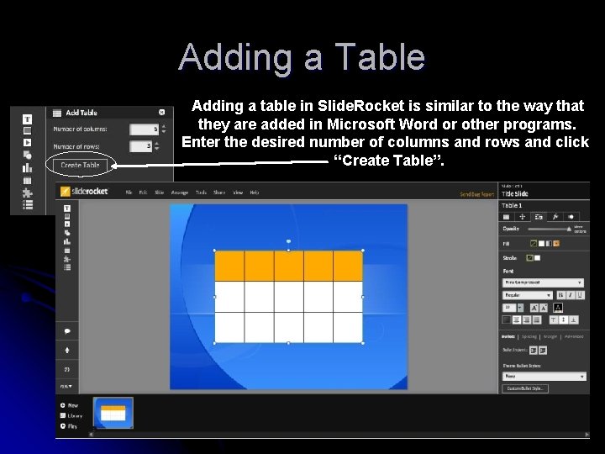Open the Help menu
605x454 pixels.
click(255, 193)
